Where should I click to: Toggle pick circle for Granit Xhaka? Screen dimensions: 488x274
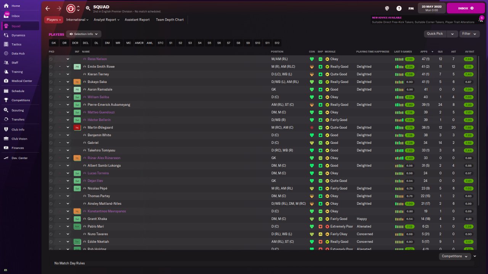(51, 219)
